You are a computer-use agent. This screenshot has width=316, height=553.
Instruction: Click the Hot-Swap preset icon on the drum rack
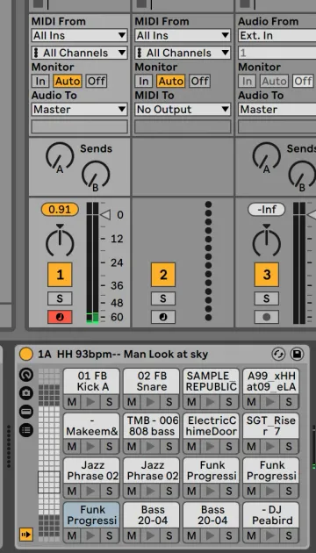coord(278,354)
